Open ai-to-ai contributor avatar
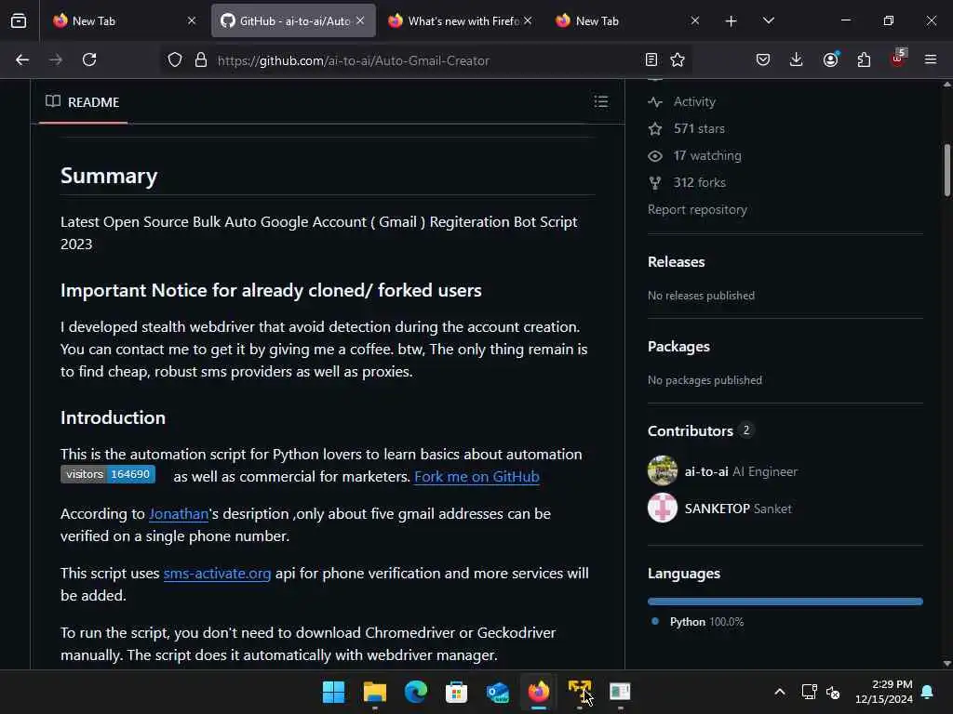 coord(663,470)
